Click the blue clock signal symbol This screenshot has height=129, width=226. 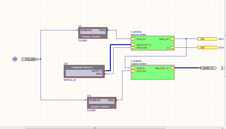15,59
